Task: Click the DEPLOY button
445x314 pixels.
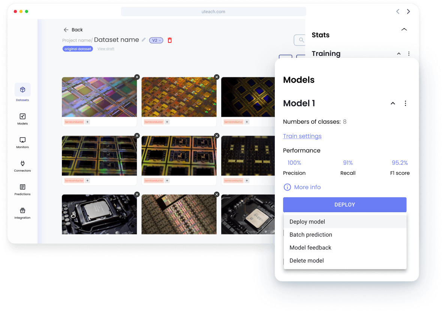Action: [x=345, y=205]
